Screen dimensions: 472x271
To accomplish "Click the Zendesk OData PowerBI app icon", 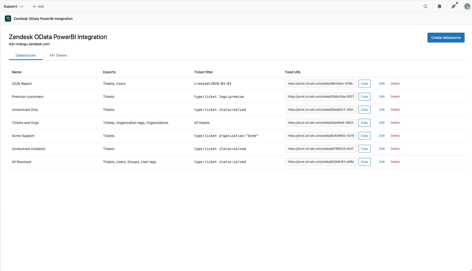I will tap(8, 19).
